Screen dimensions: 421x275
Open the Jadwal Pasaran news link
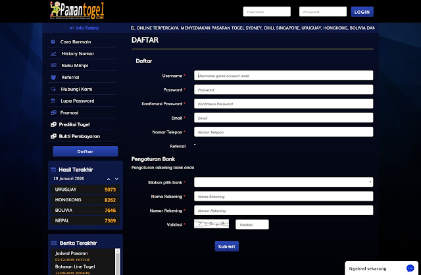72,253
